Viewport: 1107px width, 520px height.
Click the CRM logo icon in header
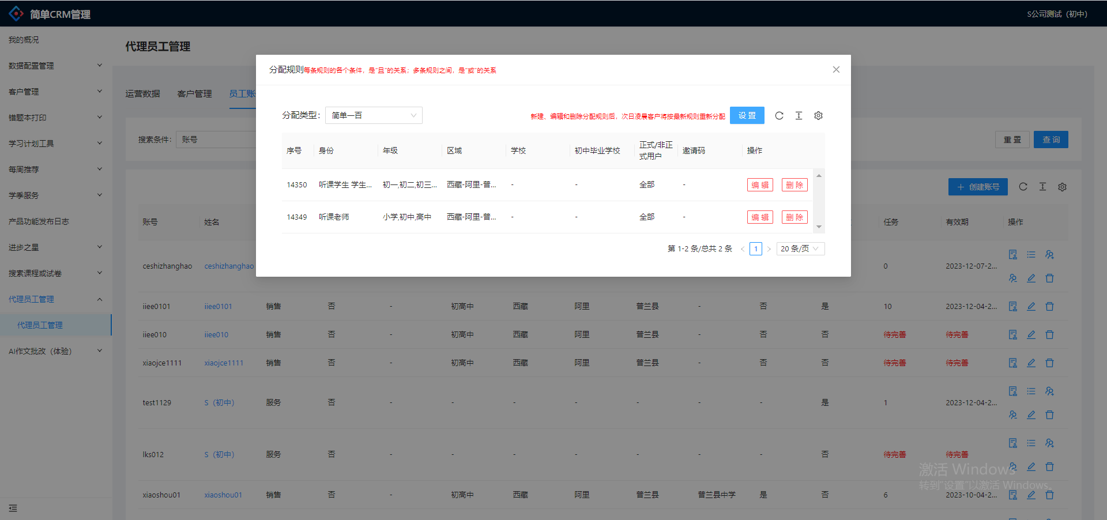point(16,13)
